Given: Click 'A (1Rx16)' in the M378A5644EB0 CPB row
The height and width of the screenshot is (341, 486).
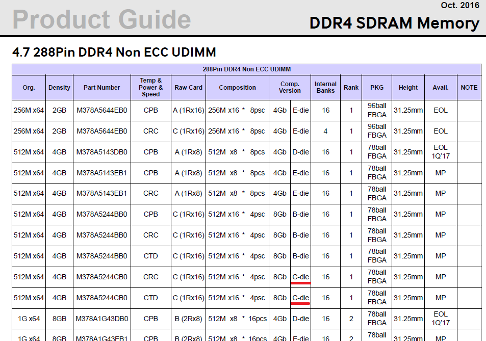Looking at the screenshot, I should pyautogui.click(x=189, y=110).
